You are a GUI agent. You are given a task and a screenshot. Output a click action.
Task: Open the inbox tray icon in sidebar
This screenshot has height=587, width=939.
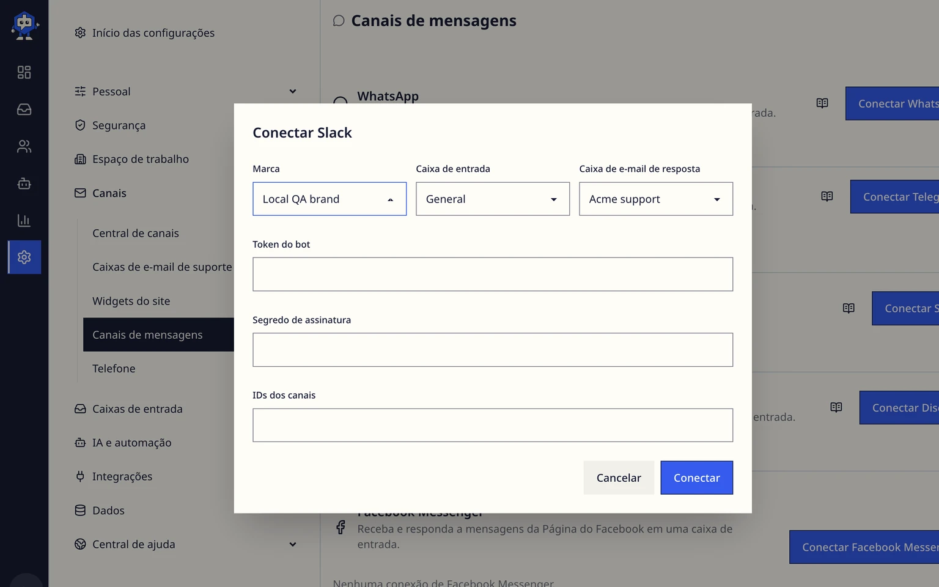(x=24, y=109)
